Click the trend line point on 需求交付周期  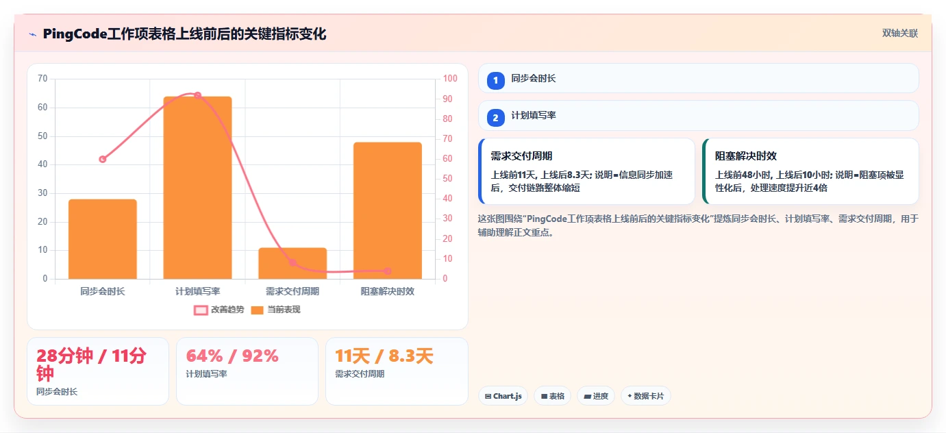click(292, 262)
